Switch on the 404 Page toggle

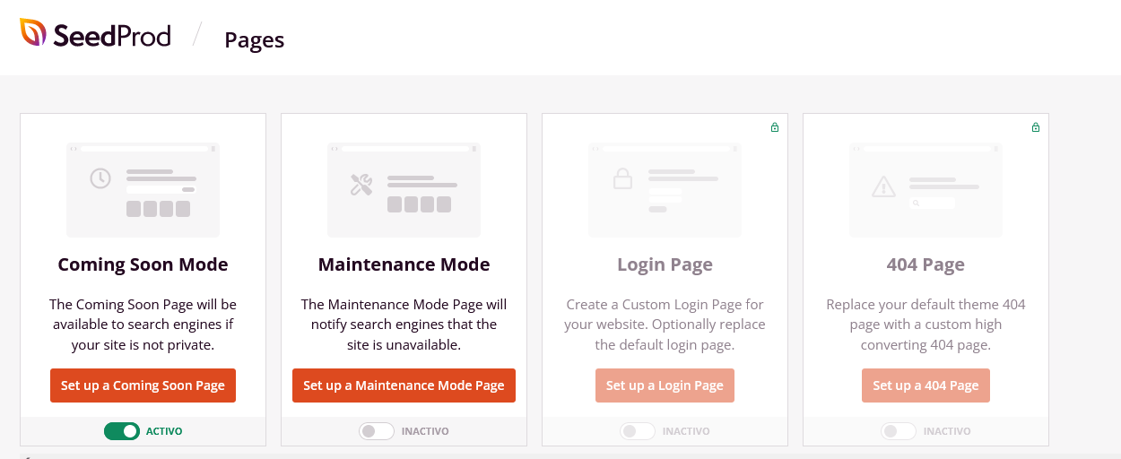pos(899,431)
